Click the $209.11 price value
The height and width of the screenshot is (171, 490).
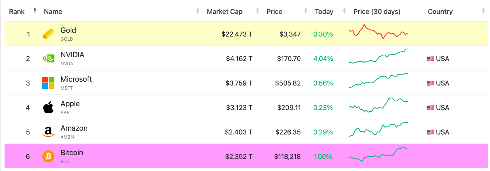[x=288, y=108]
